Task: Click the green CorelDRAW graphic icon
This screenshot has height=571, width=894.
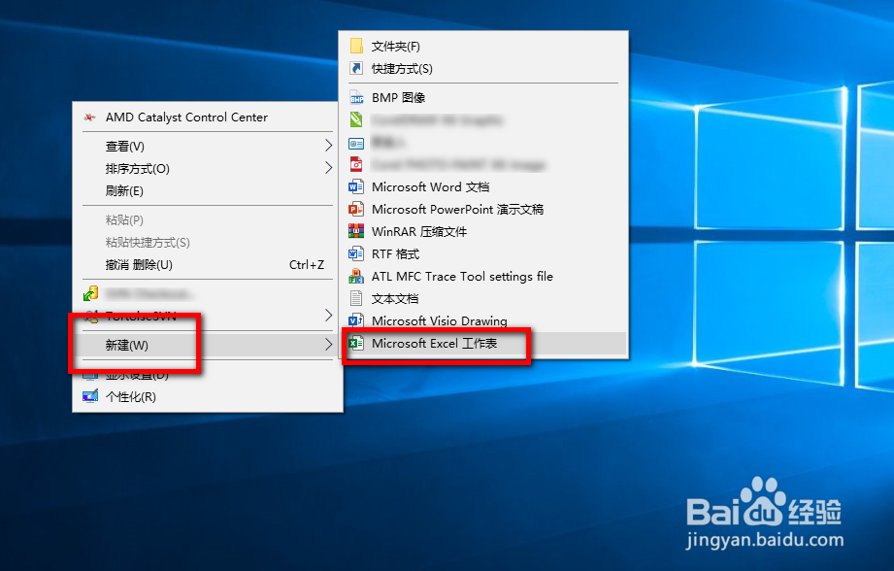Action: [x=356, y=119]
